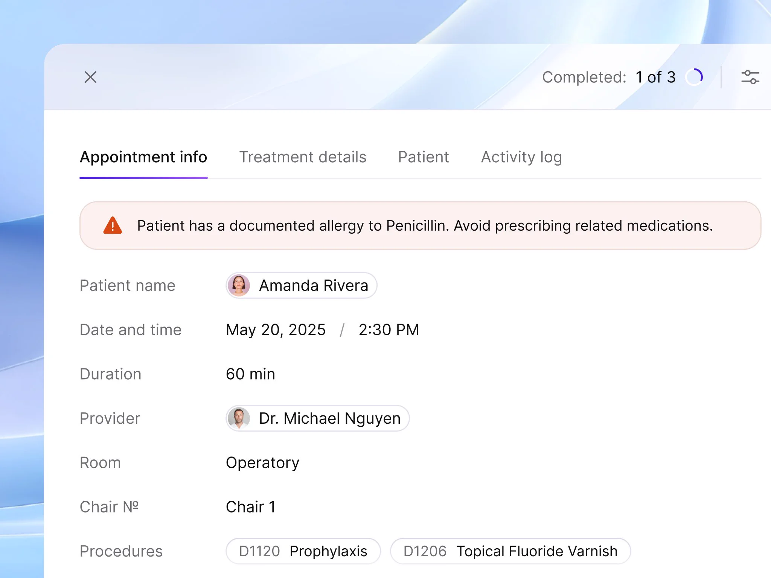Click the 'Operatory' room value
Viewport: 771px width, 578px height.
tap(263, 463)
